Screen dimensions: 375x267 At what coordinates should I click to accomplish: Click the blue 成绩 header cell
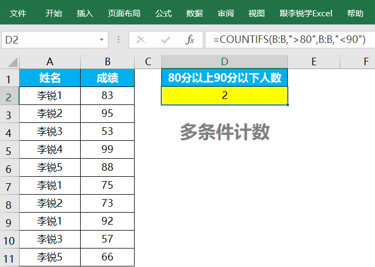107,78
